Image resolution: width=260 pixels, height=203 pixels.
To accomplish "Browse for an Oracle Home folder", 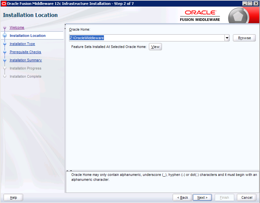I will click(x=244, y=38).
